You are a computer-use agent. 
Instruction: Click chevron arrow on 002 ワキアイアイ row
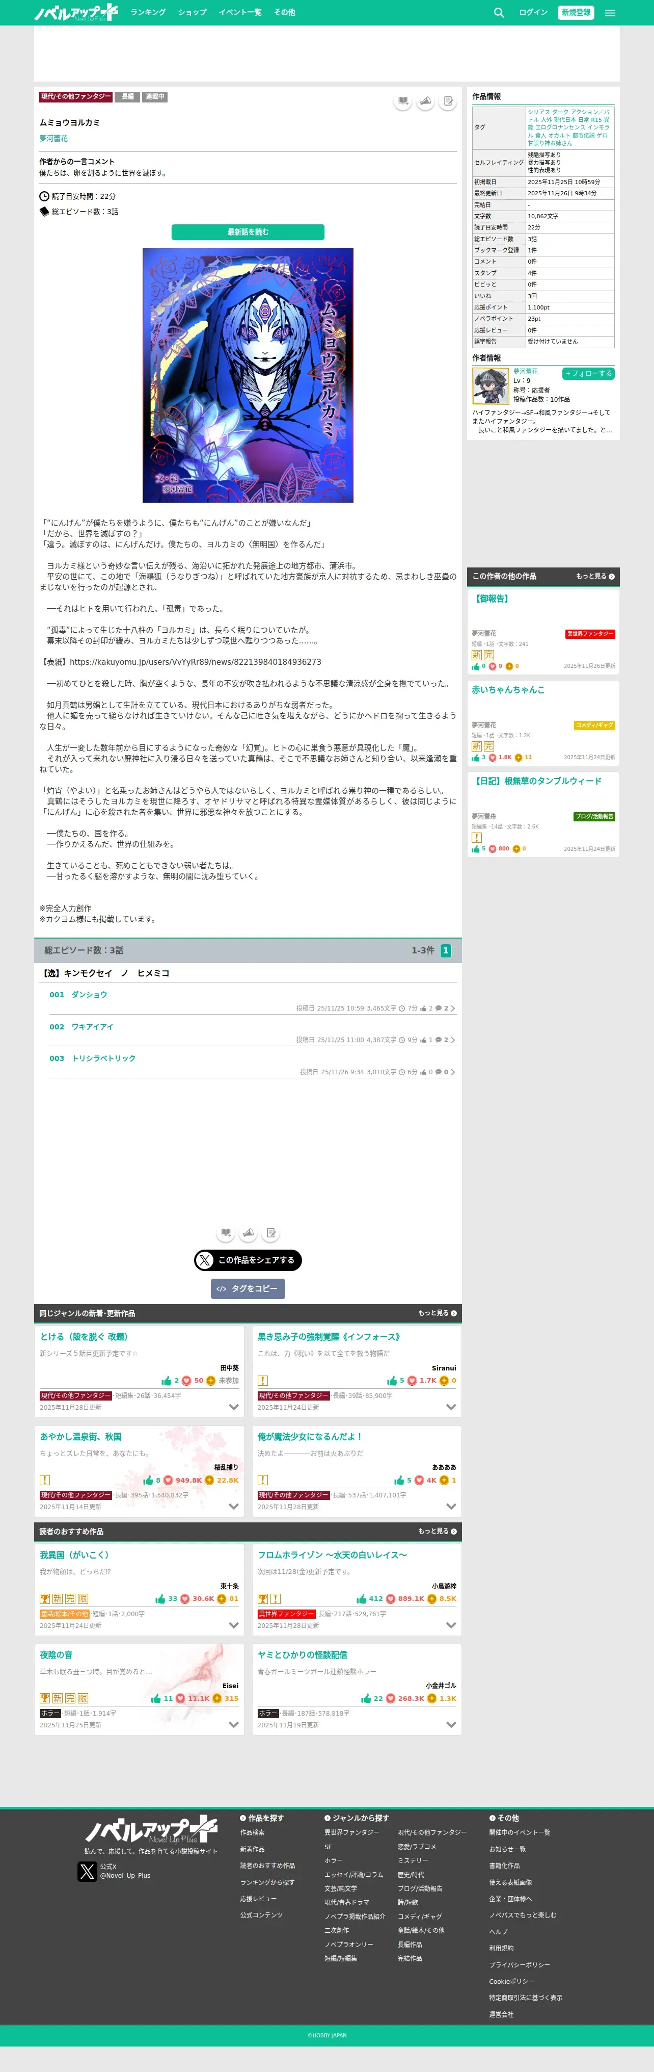point(453,1040)
